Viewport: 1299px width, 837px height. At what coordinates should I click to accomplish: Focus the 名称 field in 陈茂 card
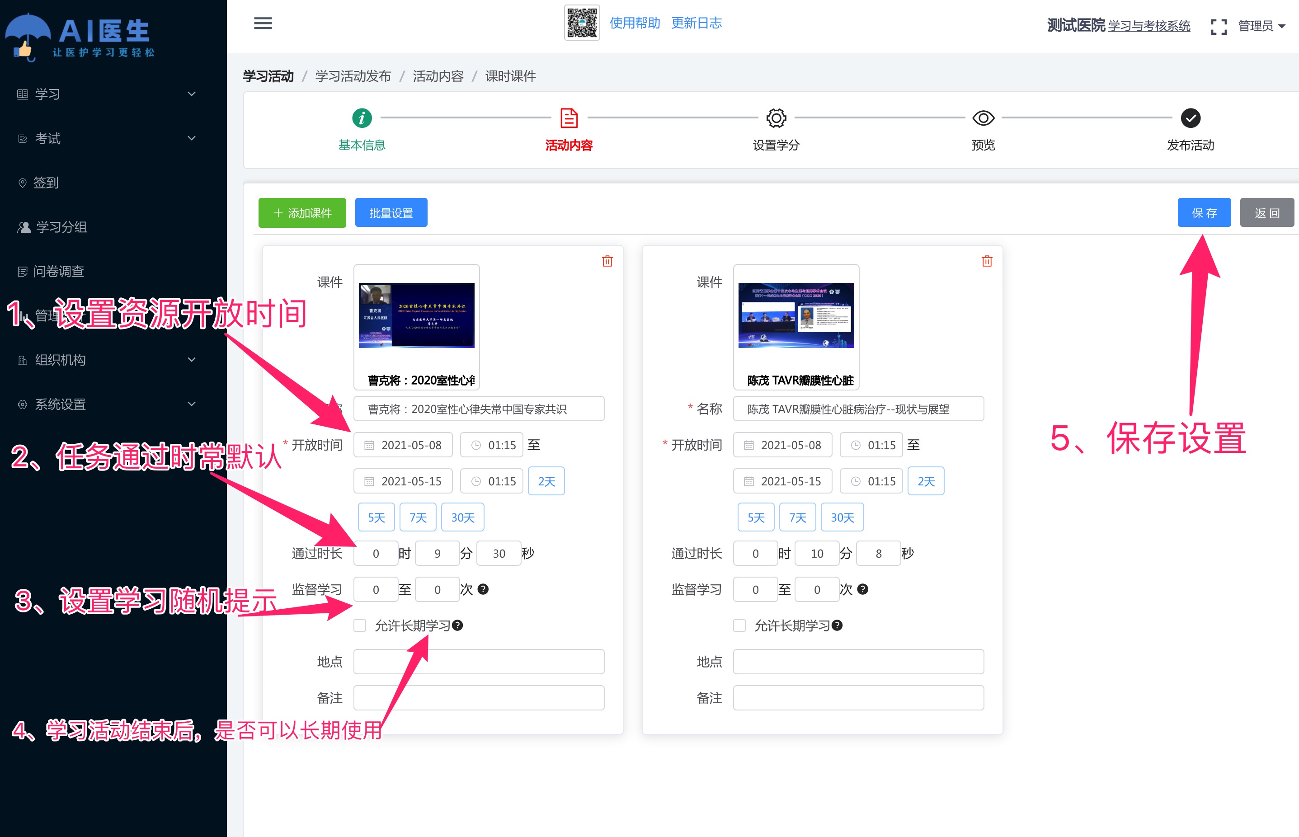[x=858, y=409]
